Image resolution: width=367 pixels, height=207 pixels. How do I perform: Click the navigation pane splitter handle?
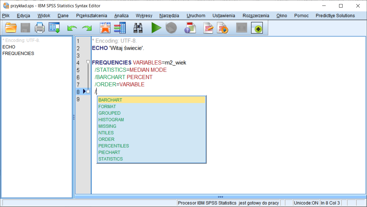pos(74,117)
